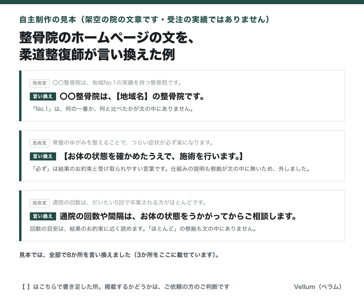Click the explanation starting 回数の目安は、結果のお約束

pos(143,229)
